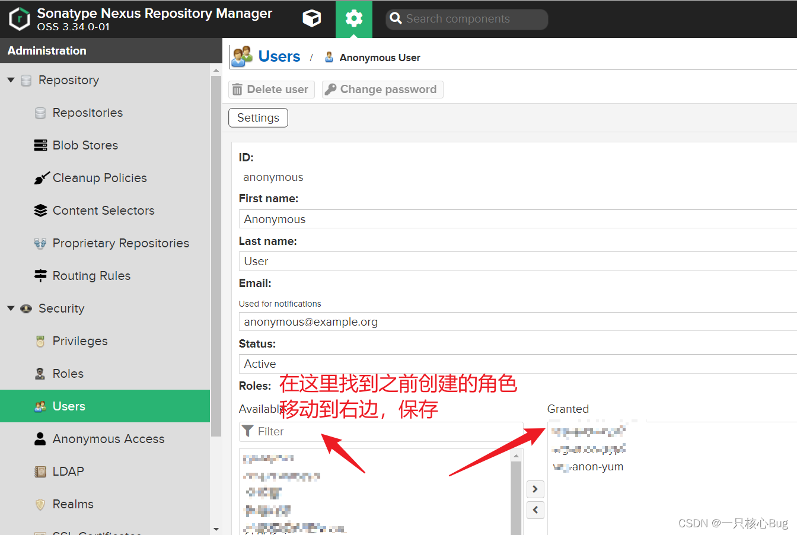Click the Anonymous Access person icon
The image size is (797, 535).
(40, 439)
